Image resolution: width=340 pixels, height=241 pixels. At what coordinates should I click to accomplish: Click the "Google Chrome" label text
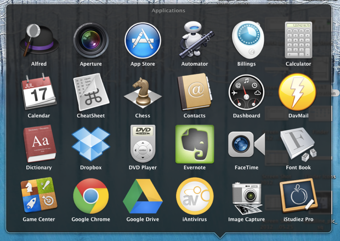point(90,219)
